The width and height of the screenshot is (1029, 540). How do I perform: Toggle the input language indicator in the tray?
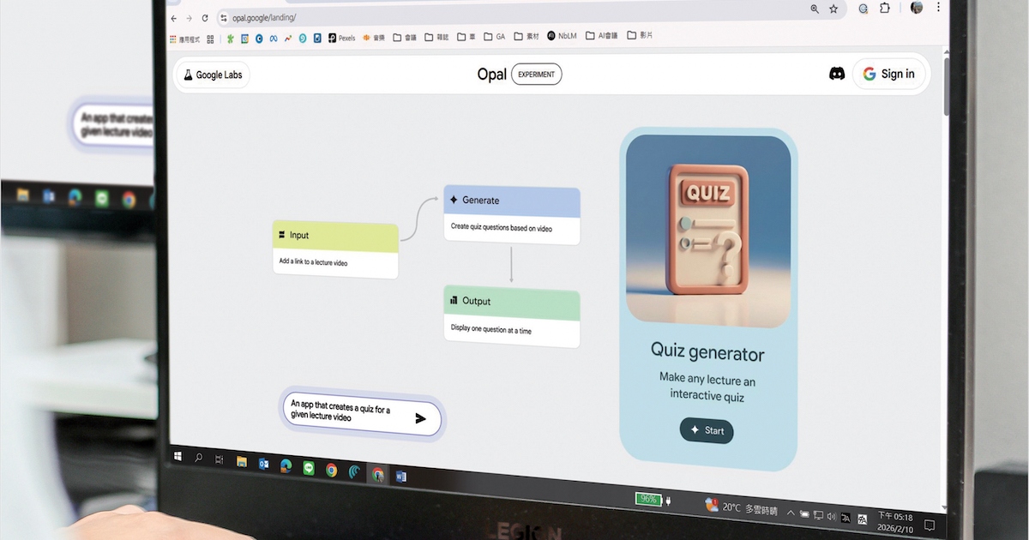coord(846,518)
